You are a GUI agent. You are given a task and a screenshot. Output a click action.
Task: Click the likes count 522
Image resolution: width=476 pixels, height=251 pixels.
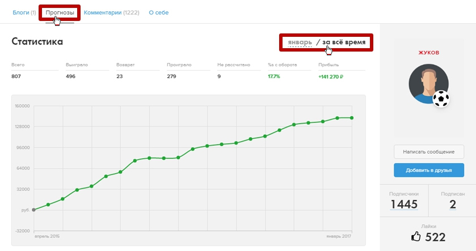click(x=435, y=237)
